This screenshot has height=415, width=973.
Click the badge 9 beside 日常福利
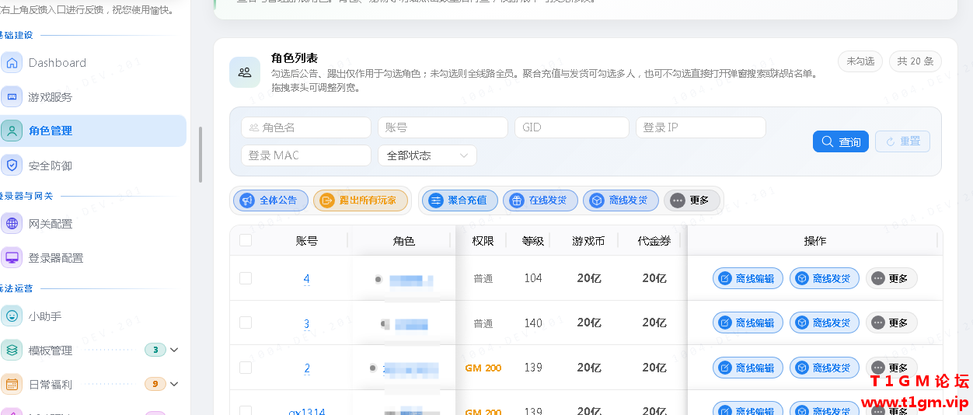155,384
